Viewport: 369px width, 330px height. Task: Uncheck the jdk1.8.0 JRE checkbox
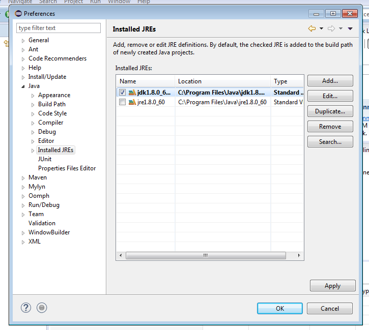(122, 93)
